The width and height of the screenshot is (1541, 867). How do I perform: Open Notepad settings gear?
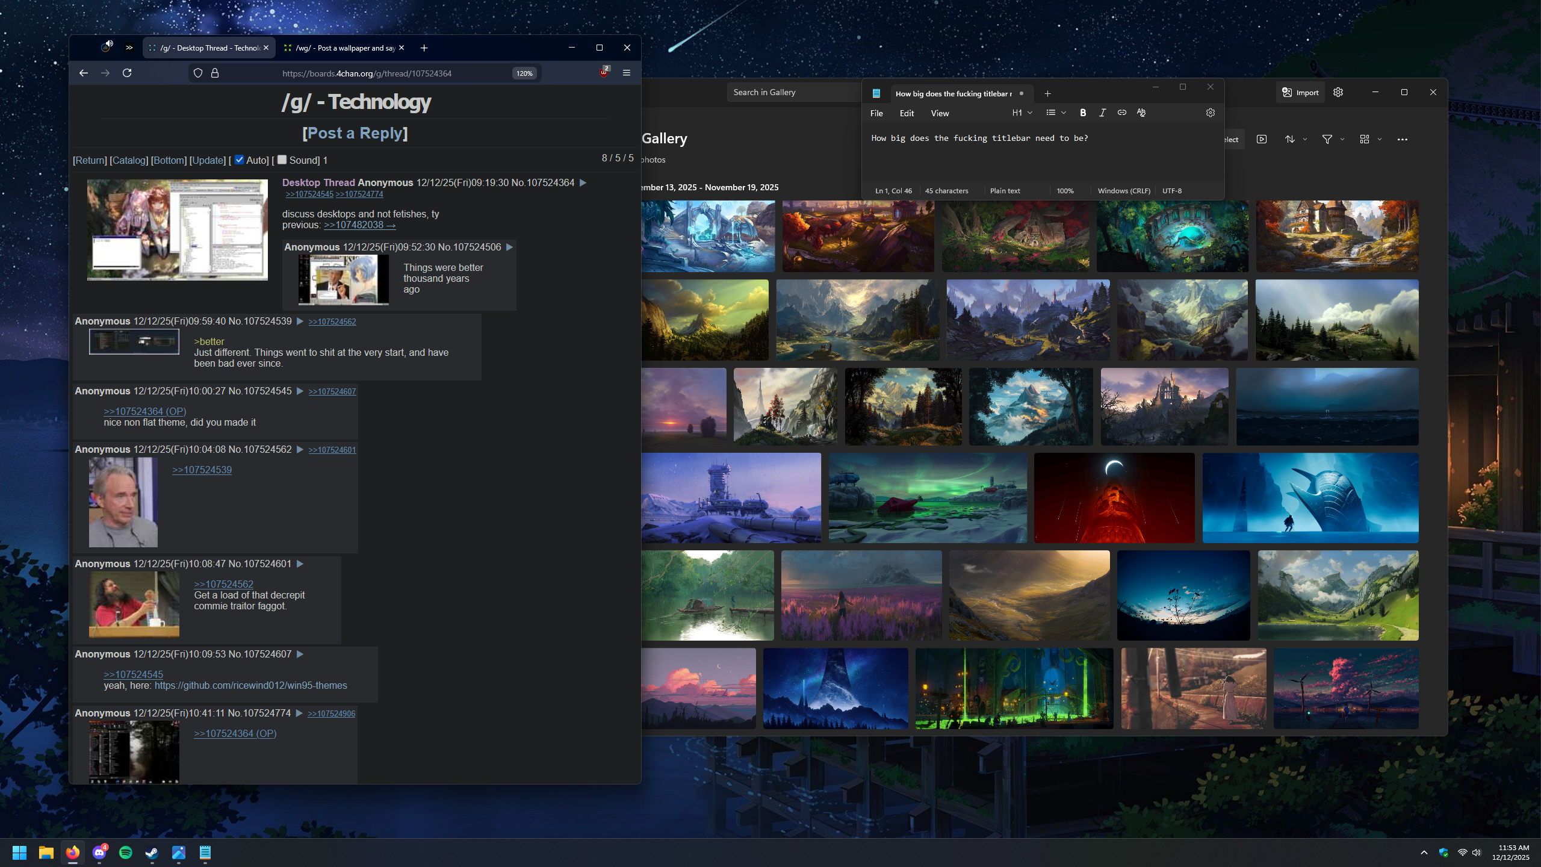[1210, 113]
